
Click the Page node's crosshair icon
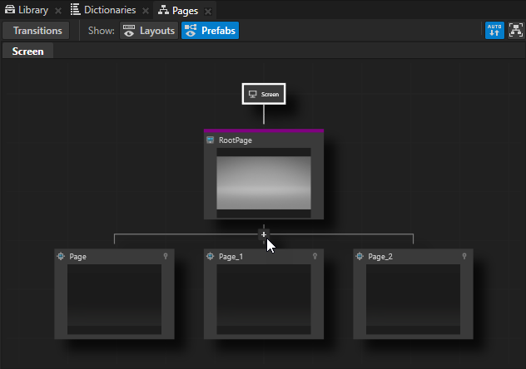pos(61,257)
